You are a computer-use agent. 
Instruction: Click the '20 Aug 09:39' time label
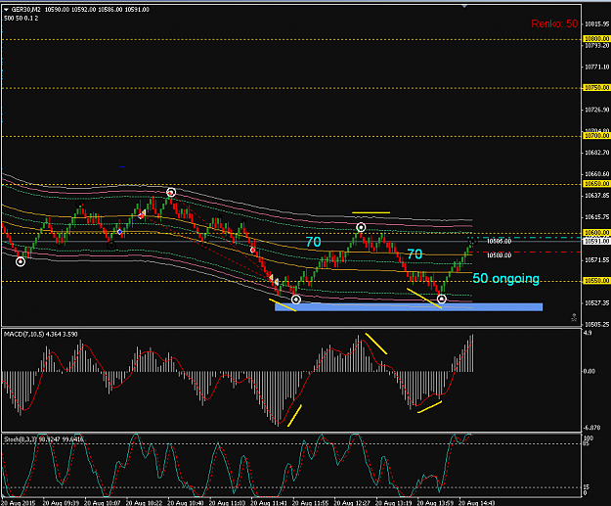[61, 503]
